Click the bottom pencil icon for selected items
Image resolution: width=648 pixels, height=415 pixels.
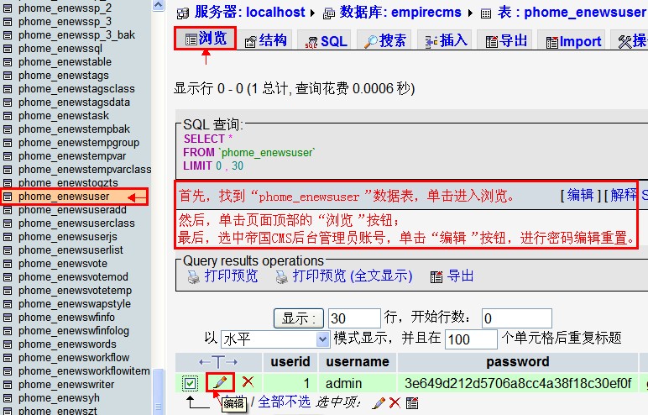point(379,403)
